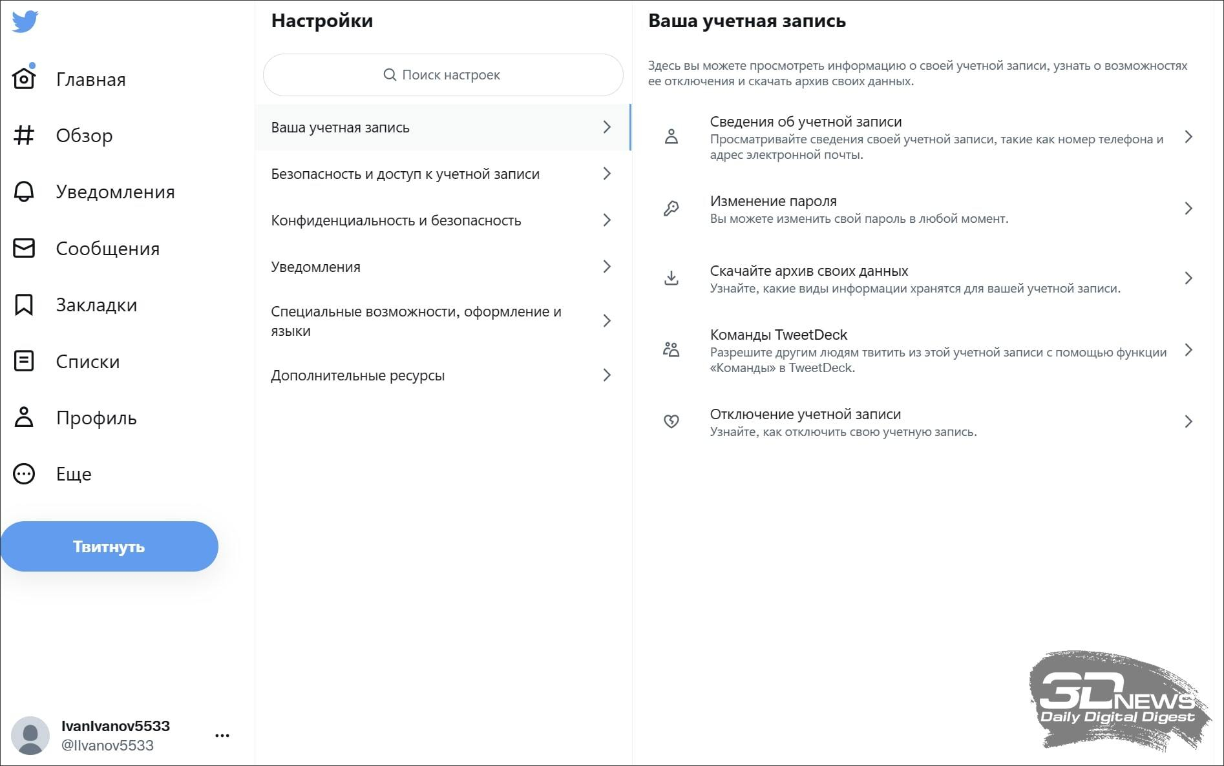
Task: Click the Скачайте архив download icon
Action: tap(671, 278)
